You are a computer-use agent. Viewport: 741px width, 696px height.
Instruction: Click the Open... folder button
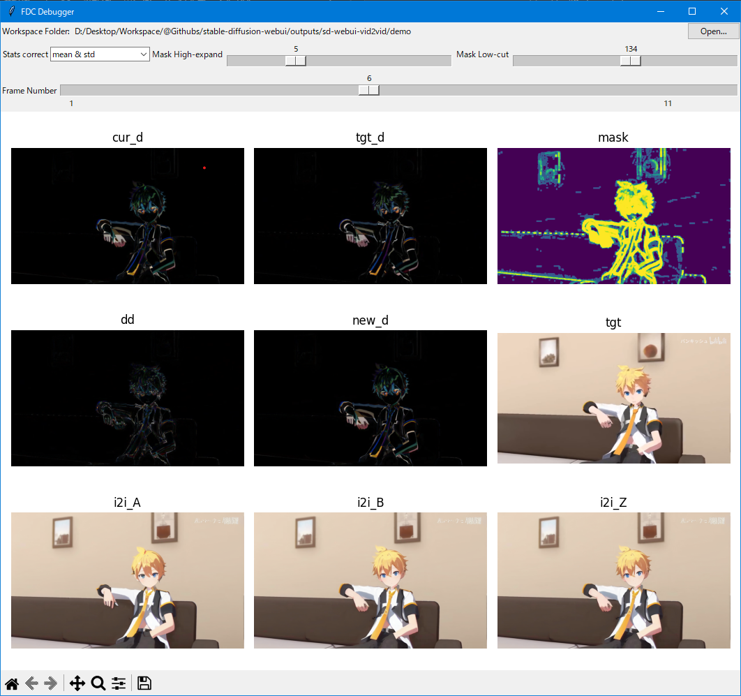713,31
